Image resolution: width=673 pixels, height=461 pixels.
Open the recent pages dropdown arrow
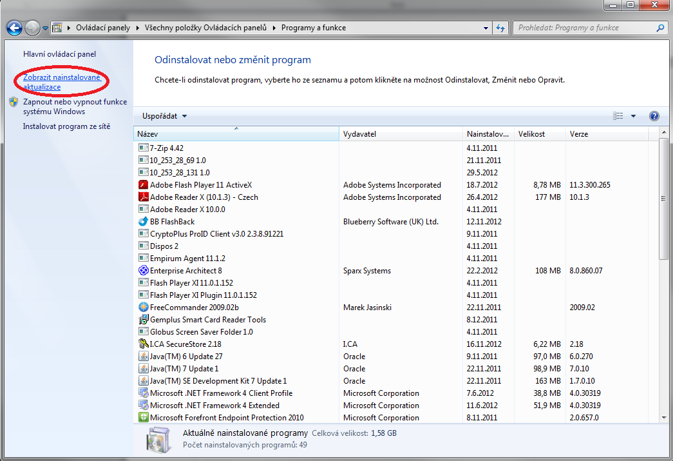(45, 28)
